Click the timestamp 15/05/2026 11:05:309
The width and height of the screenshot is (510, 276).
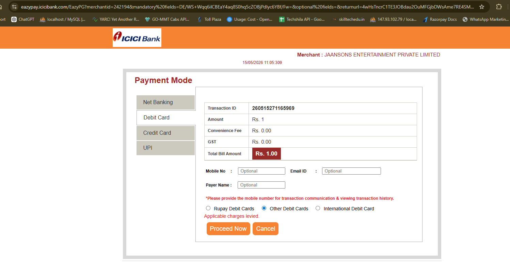(x=262, y=63)
